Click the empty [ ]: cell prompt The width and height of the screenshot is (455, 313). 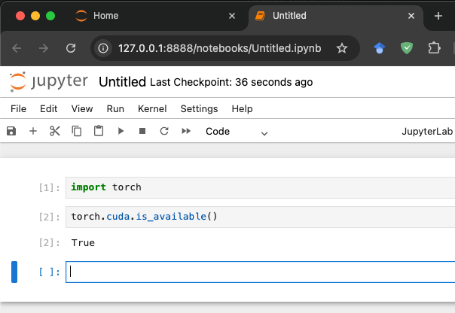pos(49,272)
